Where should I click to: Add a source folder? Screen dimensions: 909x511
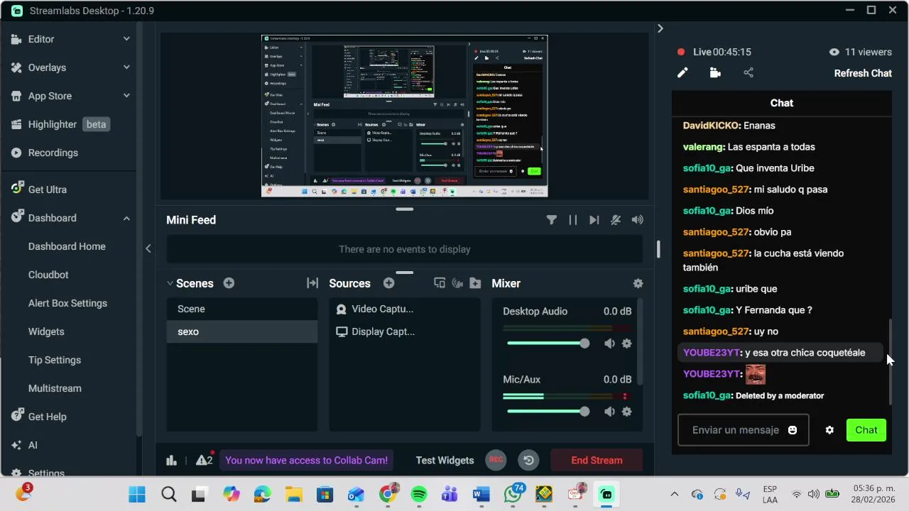click(x=476, y=283)
